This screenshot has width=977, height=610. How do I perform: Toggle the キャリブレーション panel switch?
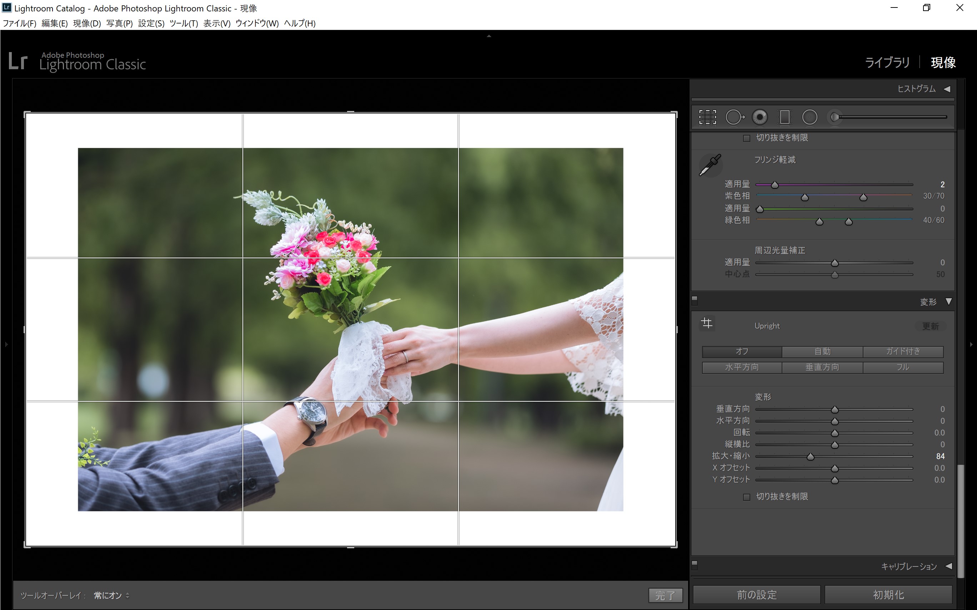click(x=695, y=564)
